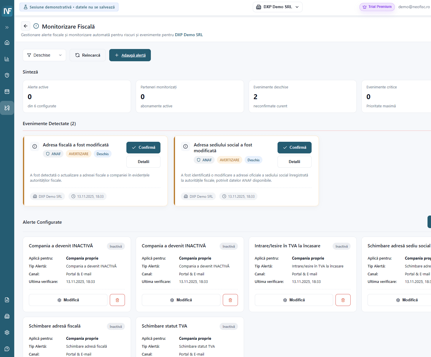
Task: Click alert icon on Adresa sediului social event
Action: click(x=186, y=146)
